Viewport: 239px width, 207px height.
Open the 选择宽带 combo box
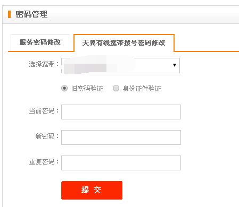(120, 65)
